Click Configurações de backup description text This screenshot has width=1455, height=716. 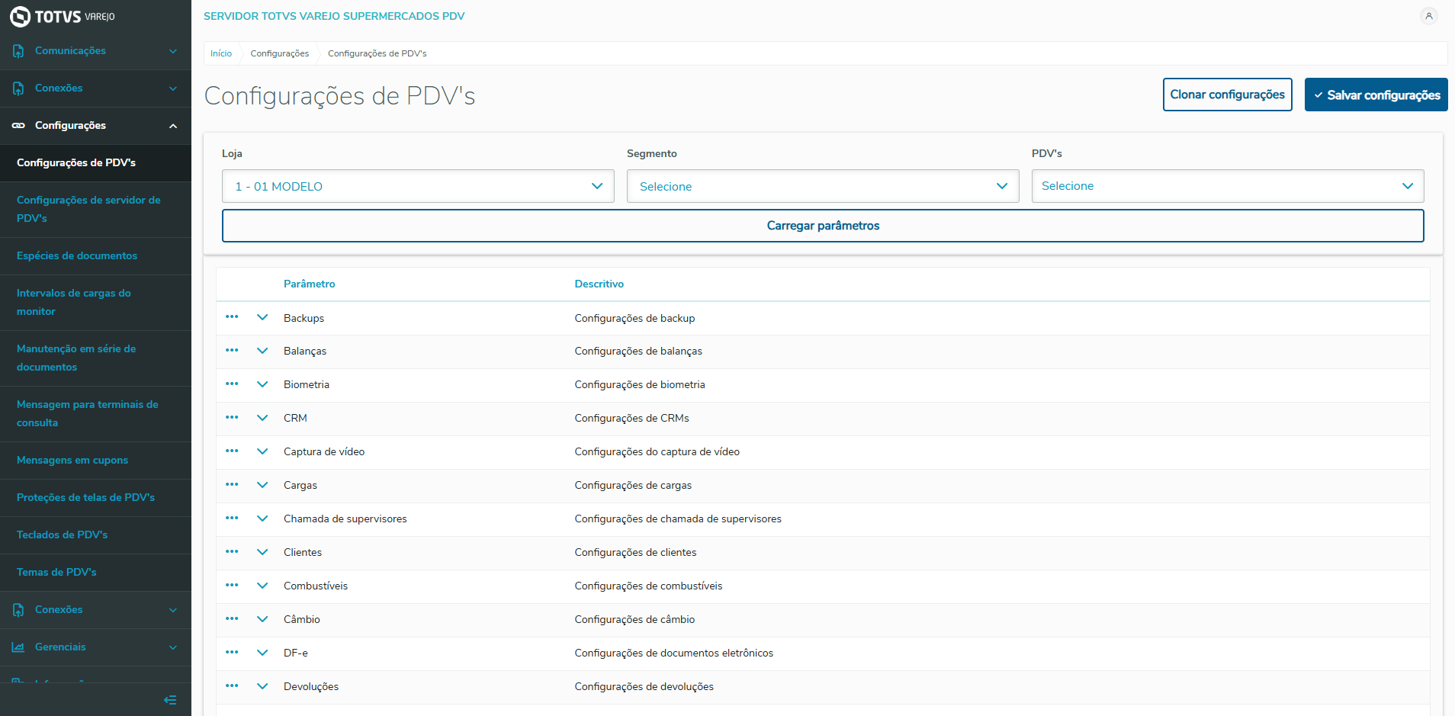pyautogui.click(x=634, y=318)
